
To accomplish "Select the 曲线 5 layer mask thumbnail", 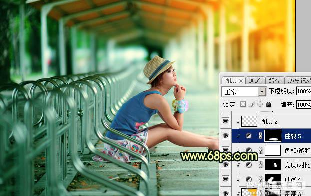I will pos(273,136).
